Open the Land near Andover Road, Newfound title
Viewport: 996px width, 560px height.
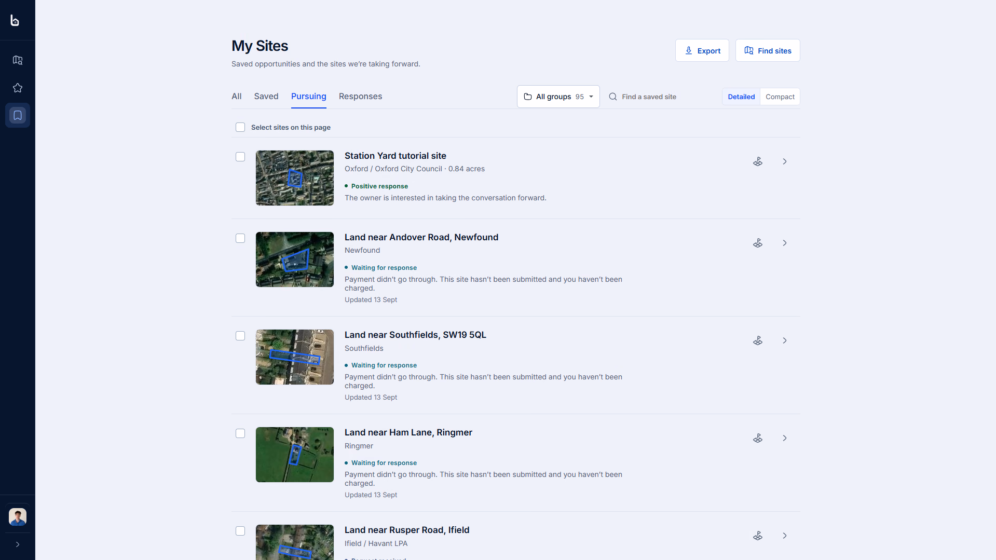click(x=421, y=237)
